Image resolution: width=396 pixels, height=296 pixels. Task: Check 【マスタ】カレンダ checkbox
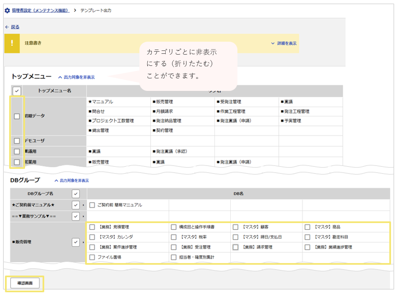pyautogui.click(x=92, y=237)
